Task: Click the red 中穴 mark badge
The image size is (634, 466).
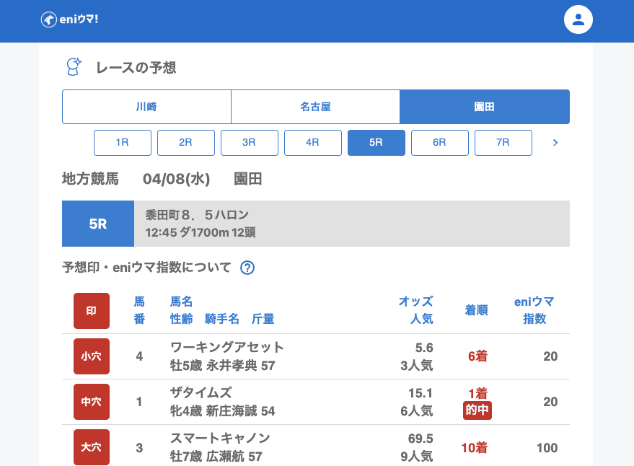Action: tap(92, 402)
